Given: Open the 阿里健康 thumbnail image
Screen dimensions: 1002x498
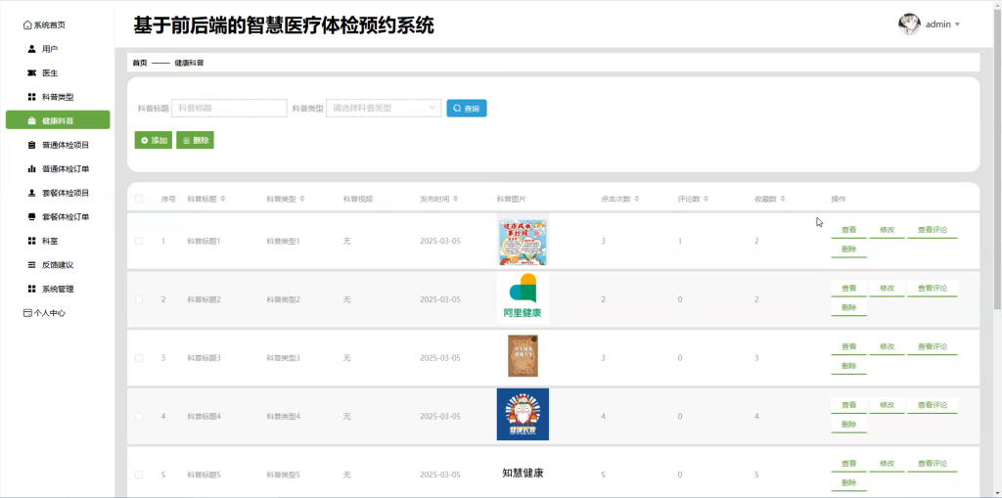Looking at the screenshot, I should [x=523, y=298].
